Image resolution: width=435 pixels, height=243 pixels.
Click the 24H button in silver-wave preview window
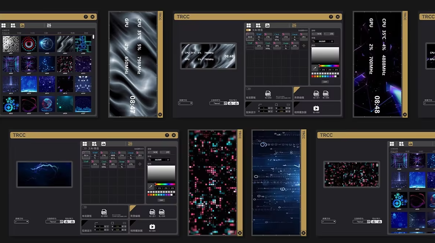[325, 82]
